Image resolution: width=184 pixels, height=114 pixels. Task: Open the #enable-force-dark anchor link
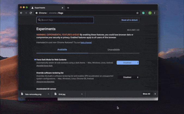click(44, 66)
